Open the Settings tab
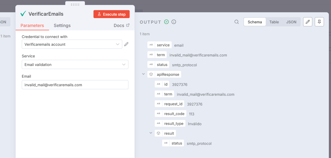Image resolution: width=331 pixels, height=158 pixels. (x=62, y=25)
